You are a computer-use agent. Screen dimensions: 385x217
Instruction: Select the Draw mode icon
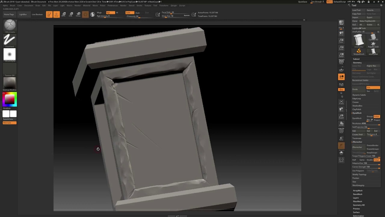(56, 14)
